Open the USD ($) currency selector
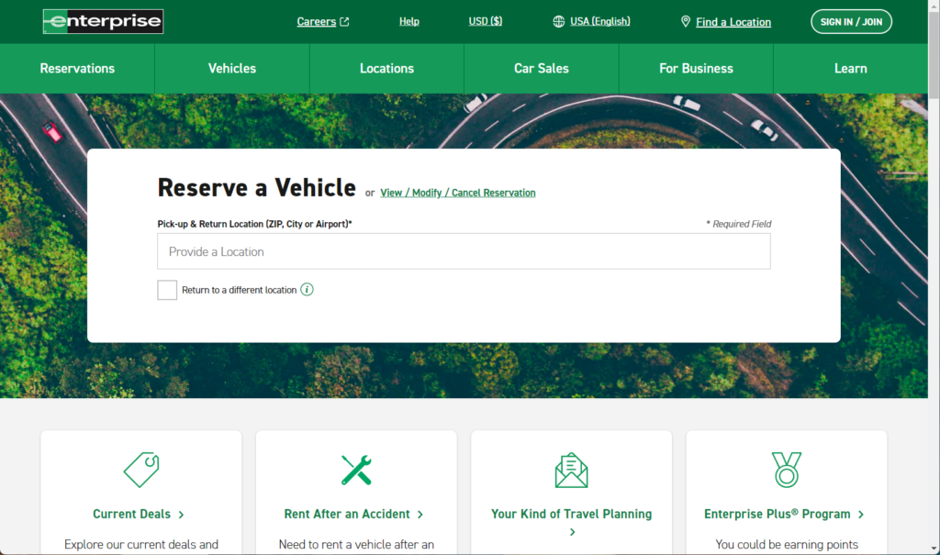The width and height of the screenshot is (940, 555). [486, 22]
